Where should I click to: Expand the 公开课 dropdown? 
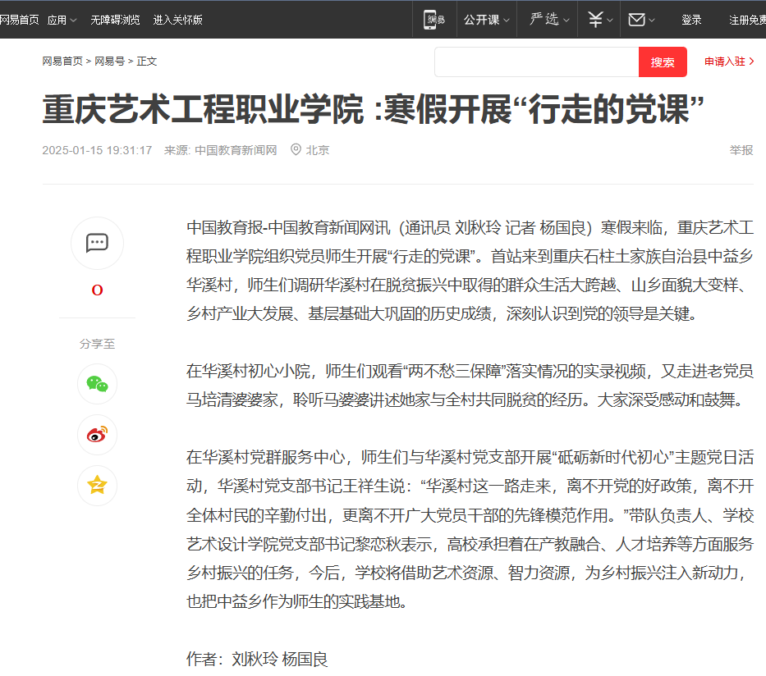click(486, 20)
